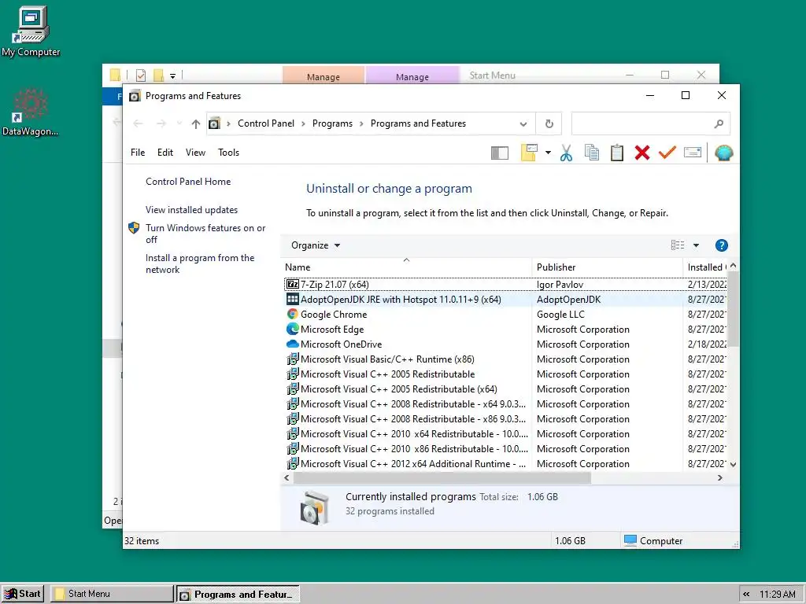Show hidden tray icons chevron
Screen dimensions: 806x604
(x=746, y=595)
